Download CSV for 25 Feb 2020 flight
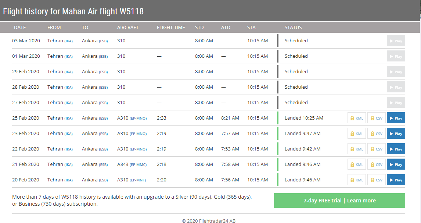The height and width of the screenshot is (223, 421). 377,118
